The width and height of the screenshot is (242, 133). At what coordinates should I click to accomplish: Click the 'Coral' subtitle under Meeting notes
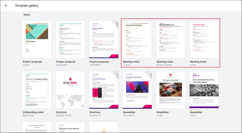coord(193,65)
